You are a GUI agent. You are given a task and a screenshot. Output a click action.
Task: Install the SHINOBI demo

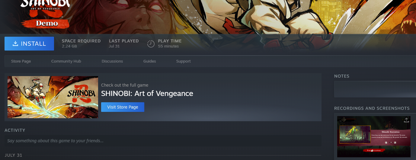29,44
